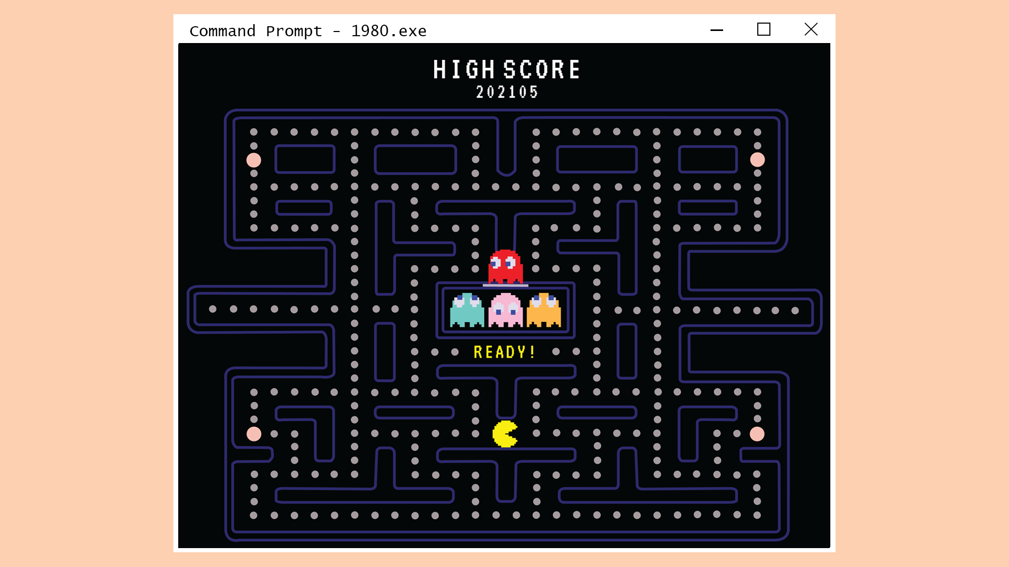The height and width of the screenshot is (567, 1009).
Task: Click the top-left power pellet
Action: pos(254,160)
